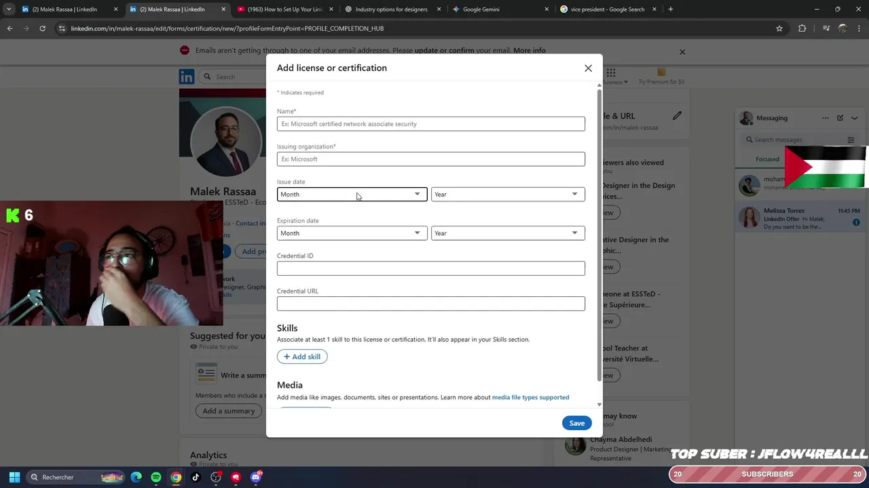
Task: Click the LinkedIn search box
Action: [233, 77]
